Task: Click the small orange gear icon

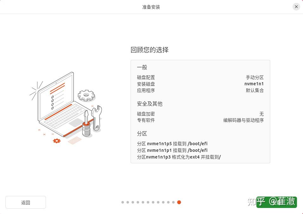Action: click(57, 140)
